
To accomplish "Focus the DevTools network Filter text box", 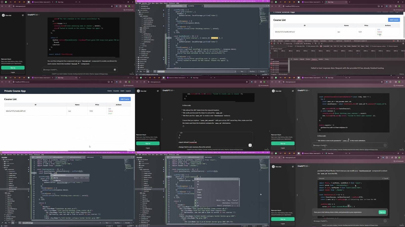I will pyautogui.click(x=279, y=46).
